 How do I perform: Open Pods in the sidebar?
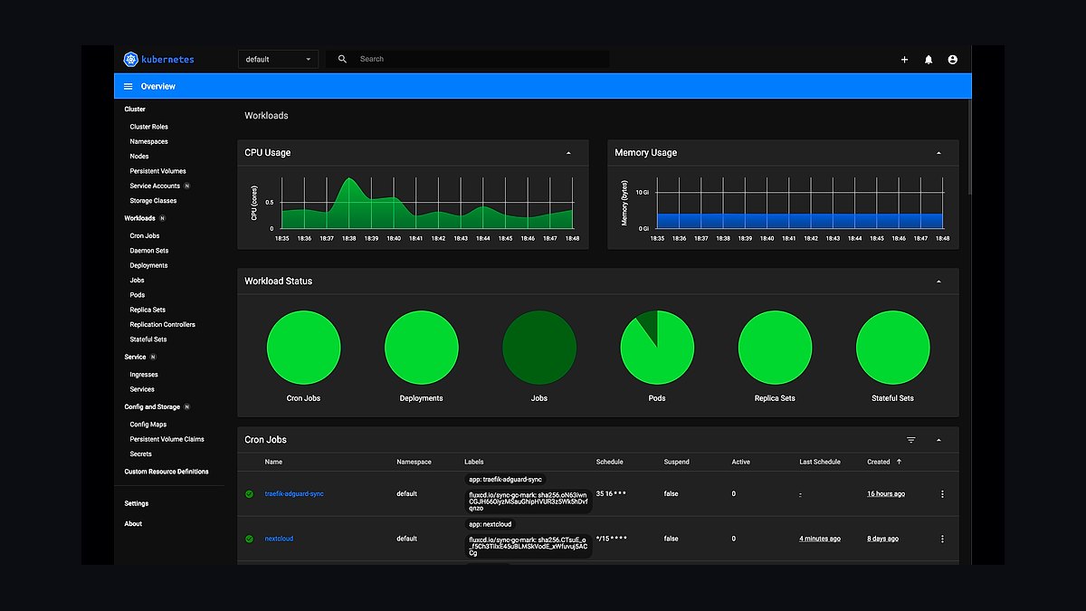(x=138, y=295)
